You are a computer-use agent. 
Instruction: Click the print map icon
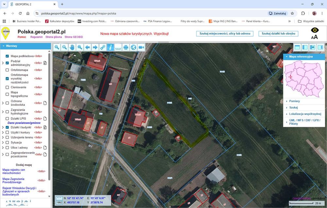click(126, 47)
